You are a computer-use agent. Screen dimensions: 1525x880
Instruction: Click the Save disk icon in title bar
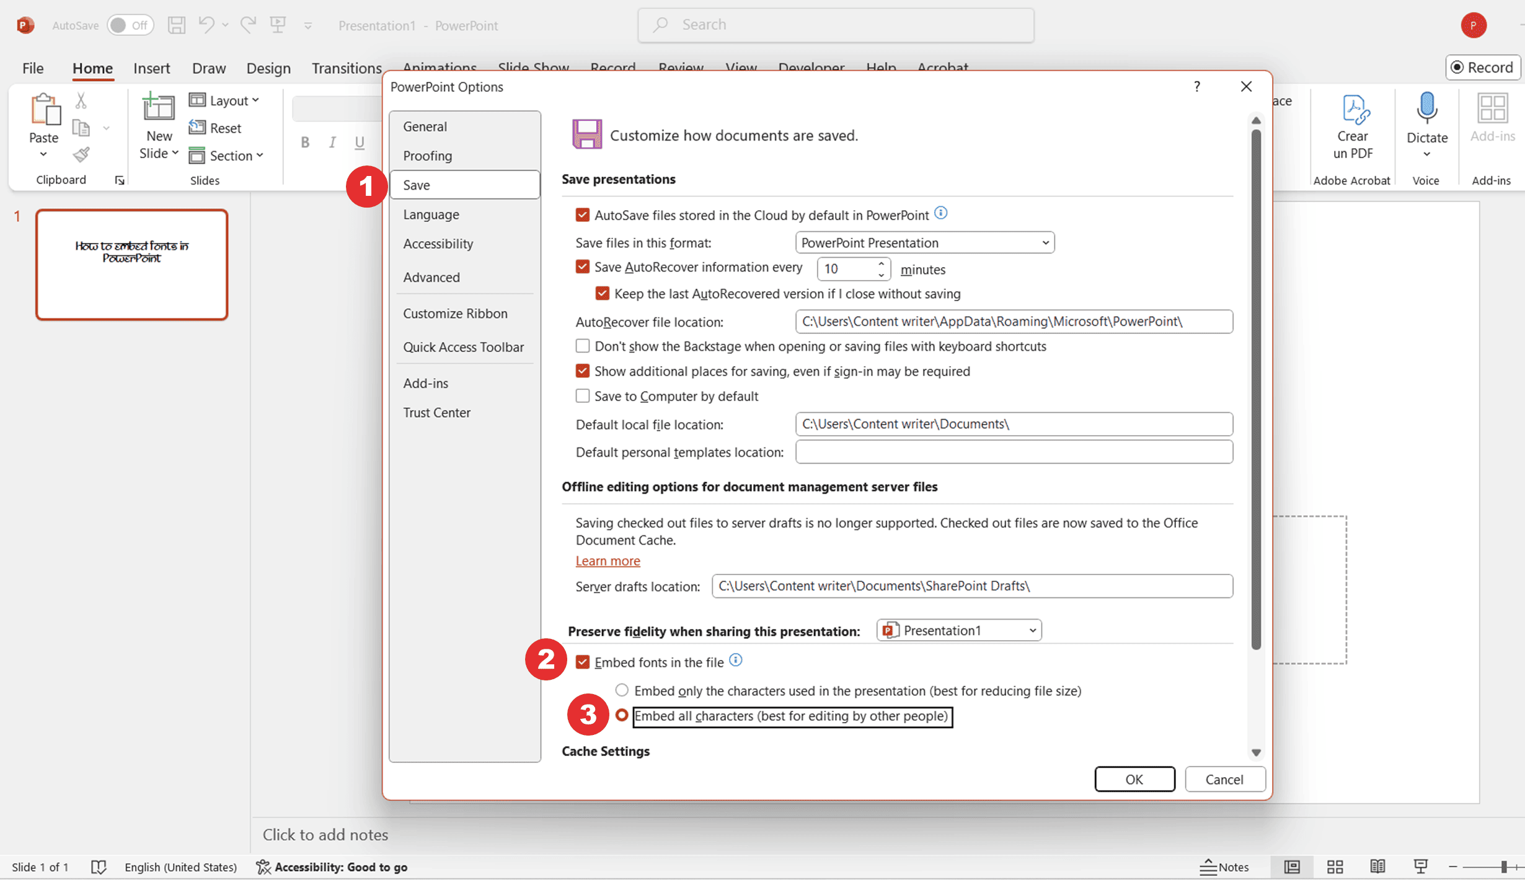point(177,25)
